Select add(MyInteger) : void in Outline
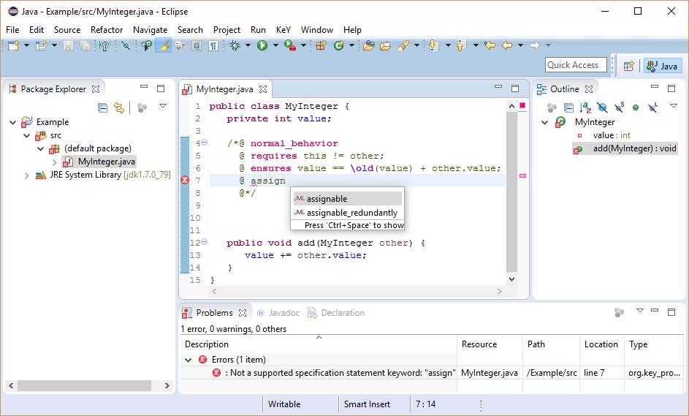Screen dimensions: 689x416 (x=625, y=148)
